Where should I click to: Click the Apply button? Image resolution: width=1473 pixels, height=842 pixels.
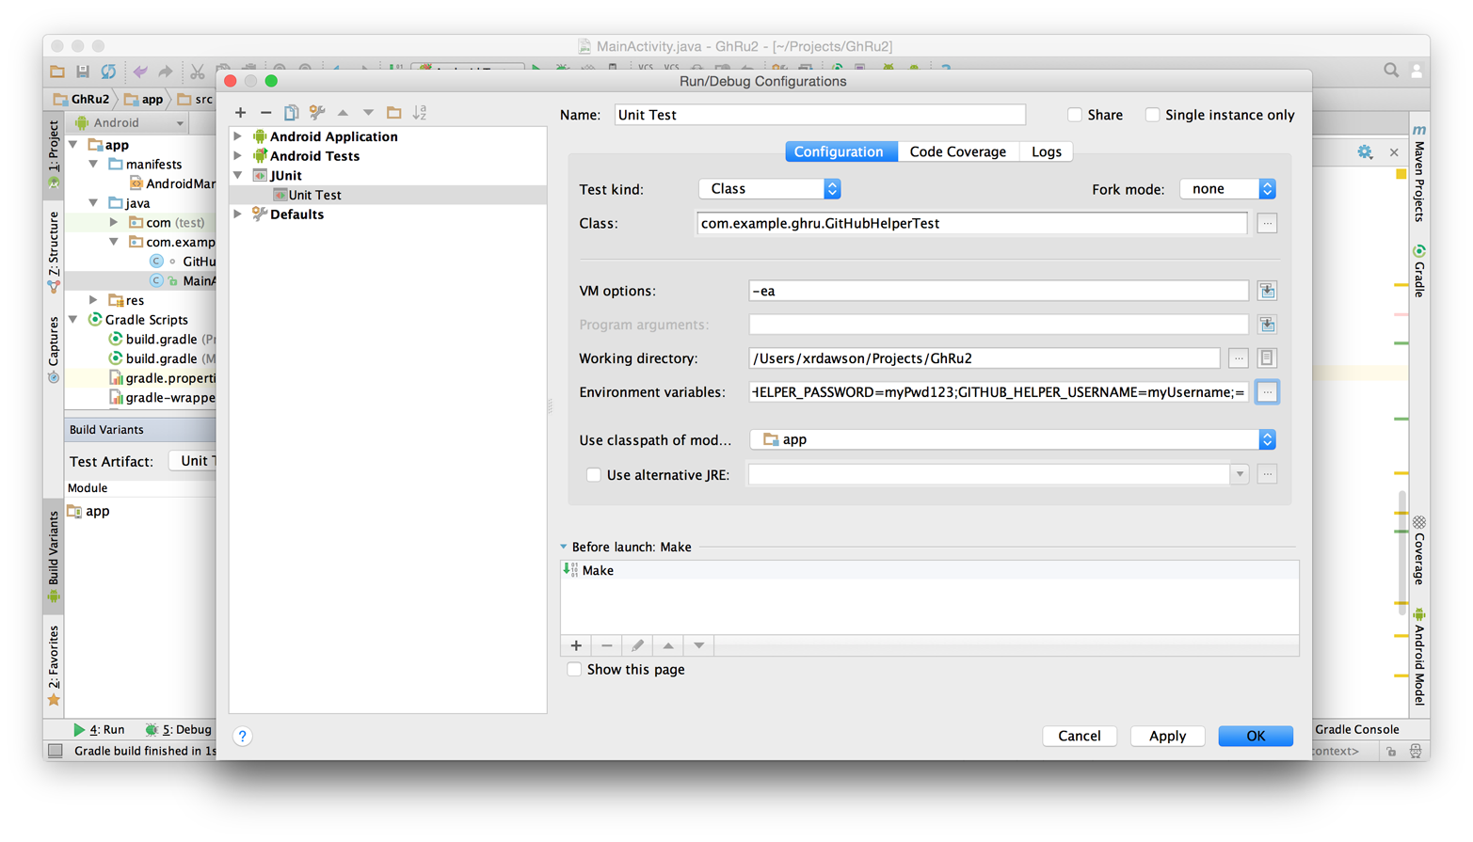pyautogui.click(x=1166, y=736)
